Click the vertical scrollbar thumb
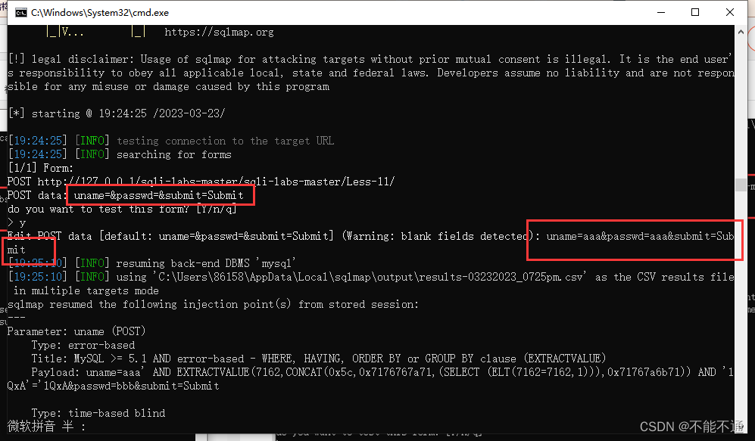Image resolution: width=755 pixels, height=441 pixels. (x=741, y=184)
